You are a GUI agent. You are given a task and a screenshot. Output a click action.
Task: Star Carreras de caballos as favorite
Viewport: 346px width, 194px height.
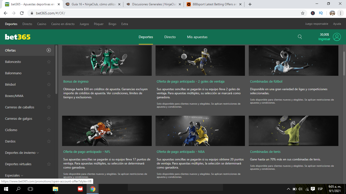(x=49, y=107)
